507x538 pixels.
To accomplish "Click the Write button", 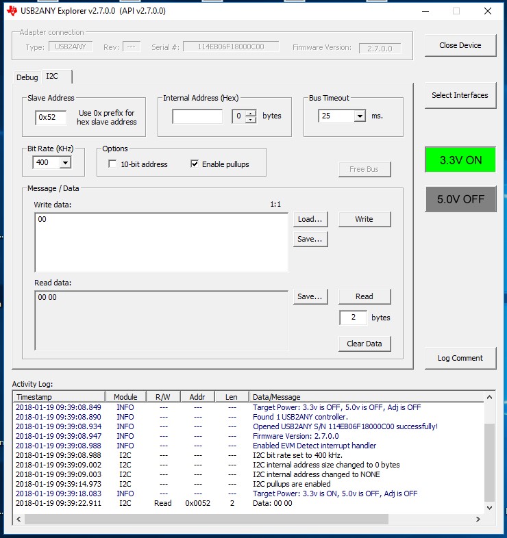I will pos(364,219).
